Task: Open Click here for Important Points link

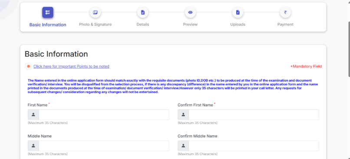Action: (71, 66)
